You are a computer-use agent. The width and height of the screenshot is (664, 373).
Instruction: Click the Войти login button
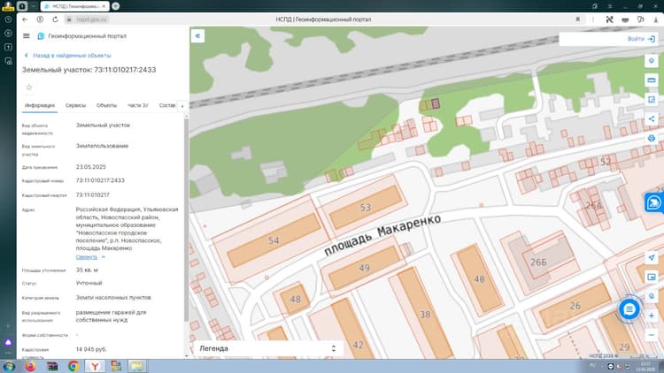(x=641, y=39)
